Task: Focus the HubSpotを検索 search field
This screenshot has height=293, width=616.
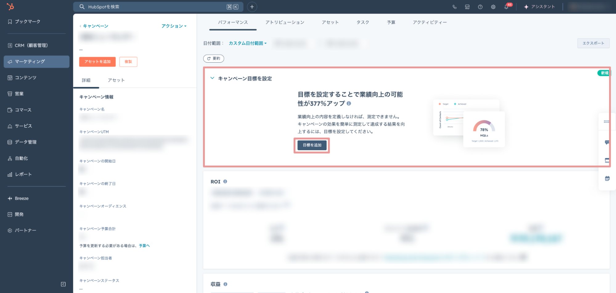Action: point(154,7)
